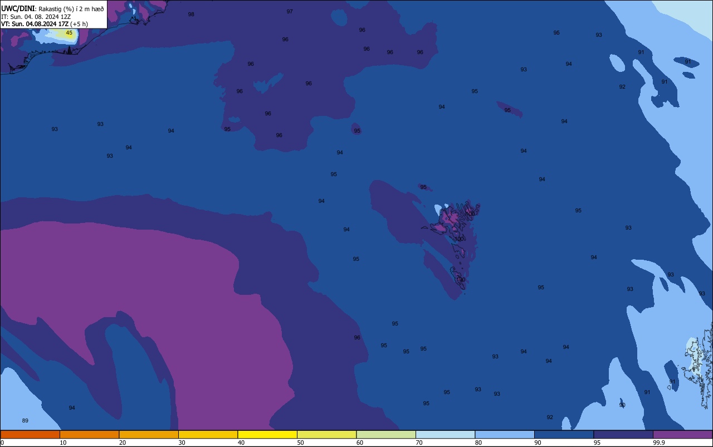Select the pale blue 70–80 legend swatch
The width and height of the screenshot is (713, 447).
(445, 434)
